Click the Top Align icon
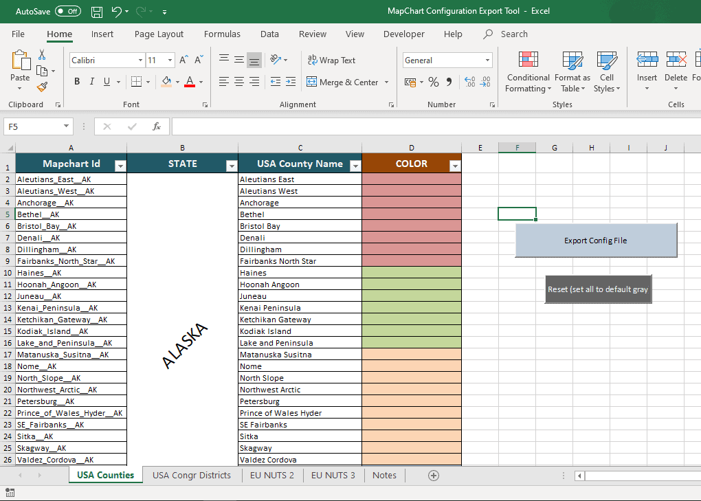Image resolution: width=701 pixels, height=501 pixels. 224,59
